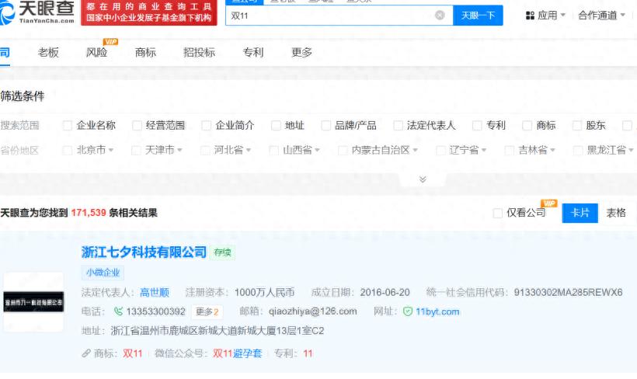Open the company logo thumbnail
Screen dimensions: 637x379
click(x=33, y=302)
